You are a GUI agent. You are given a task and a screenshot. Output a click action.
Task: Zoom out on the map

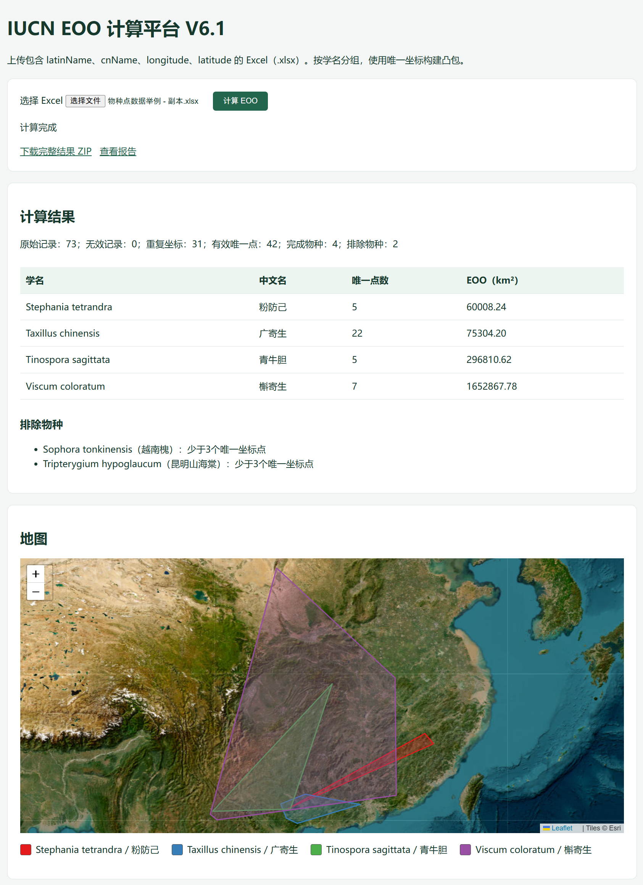coord(35,591)
